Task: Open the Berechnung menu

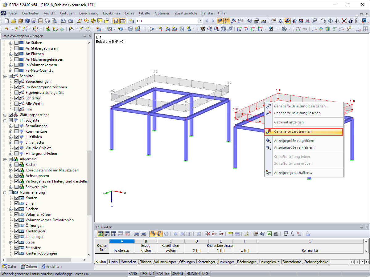Action: 89,13
